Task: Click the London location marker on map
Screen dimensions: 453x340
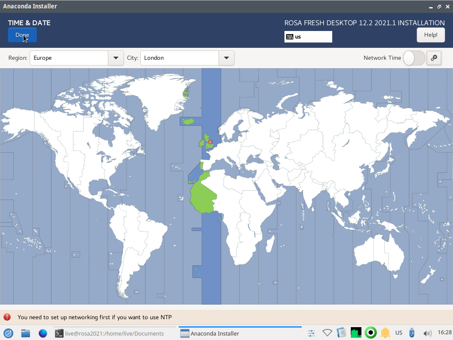Action: pos(210,142)
